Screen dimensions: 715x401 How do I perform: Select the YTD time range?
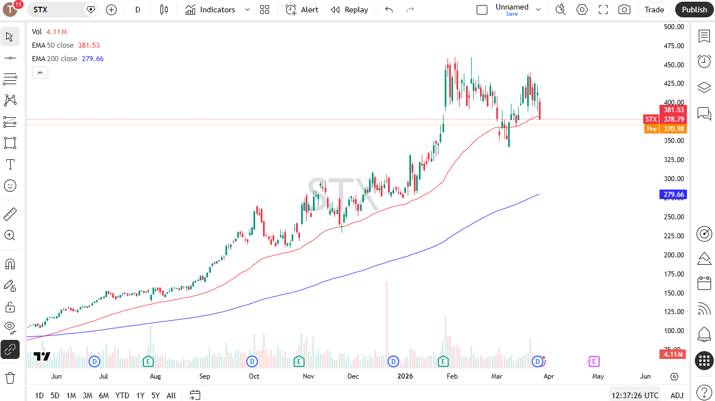(122, 395)
